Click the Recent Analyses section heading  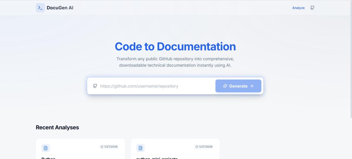pyautogui.click(x=57, y=127)
